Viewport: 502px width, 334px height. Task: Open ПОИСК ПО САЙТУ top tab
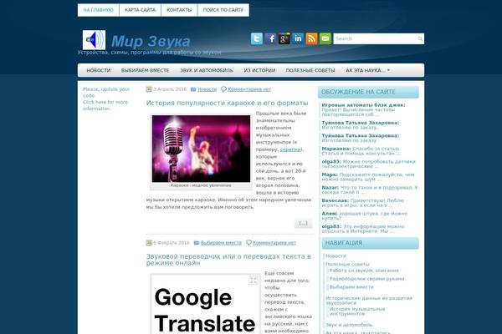click(x=223, y=10)
